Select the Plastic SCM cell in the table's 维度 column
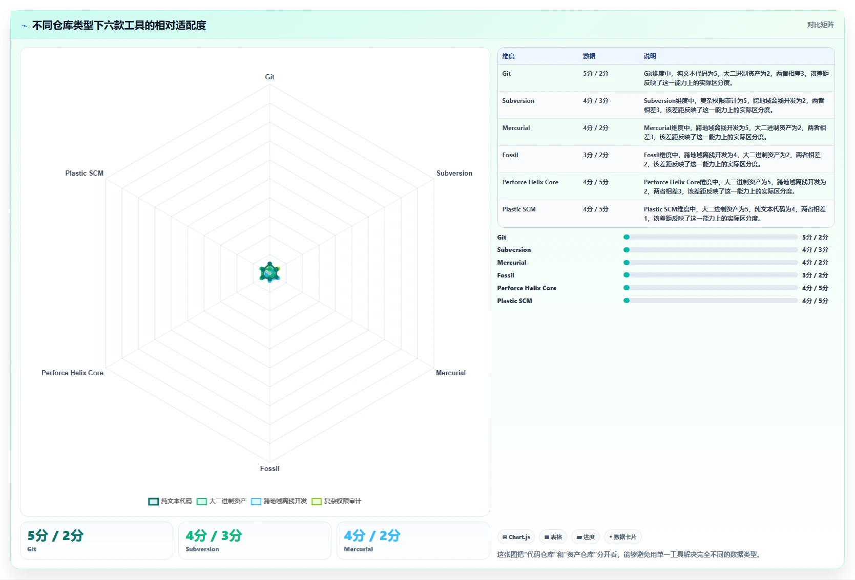 pos(538,213)
